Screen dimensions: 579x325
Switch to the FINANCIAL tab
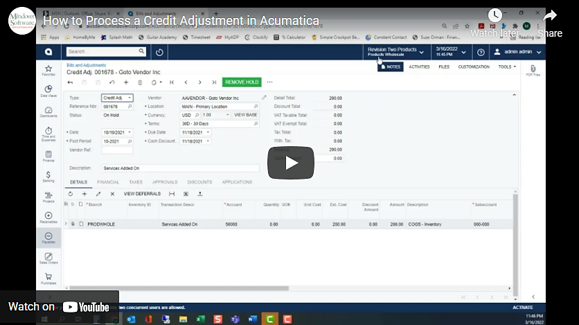coord(108,182)
